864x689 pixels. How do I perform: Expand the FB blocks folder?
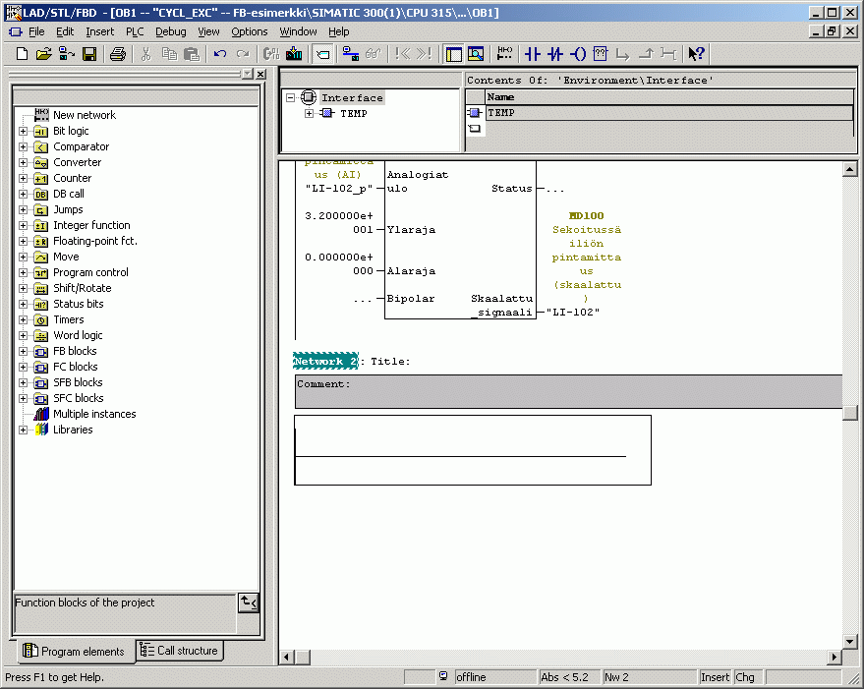24,352
